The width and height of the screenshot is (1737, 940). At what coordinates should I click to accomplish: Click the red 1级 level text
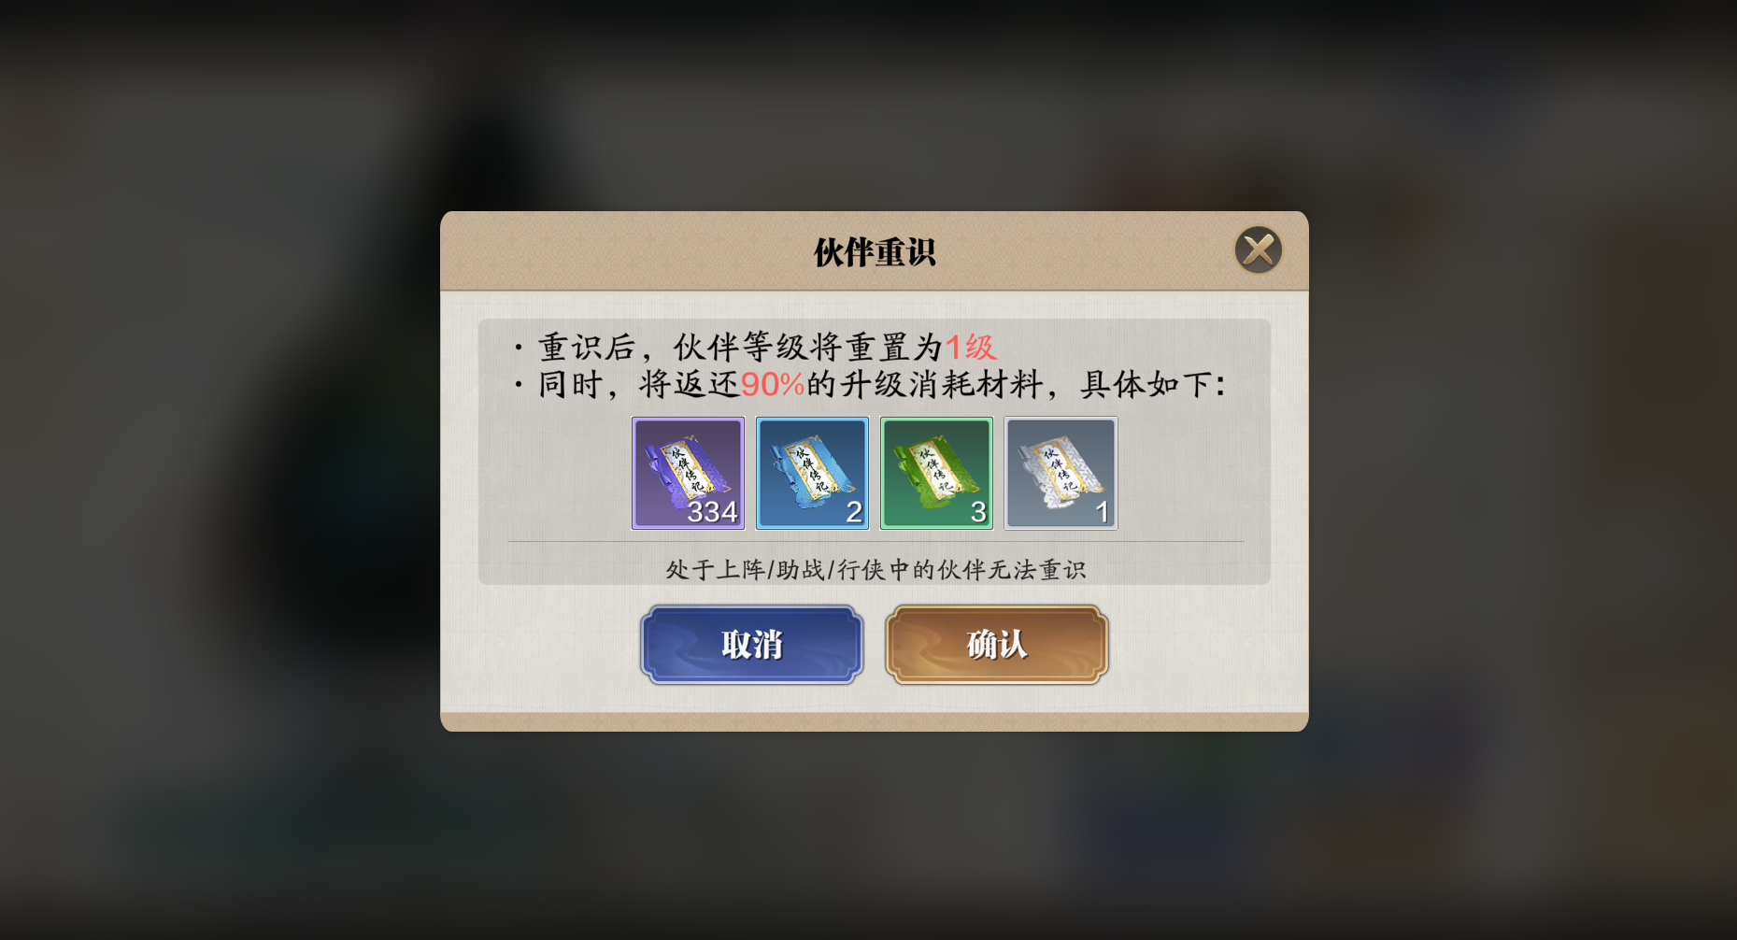(971, 348)
